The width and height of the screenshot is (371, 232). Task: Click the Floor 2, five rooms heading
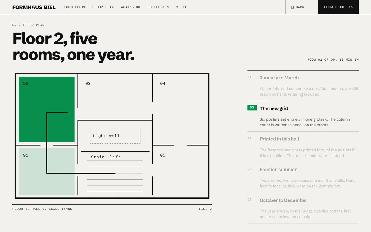point(73,47)
